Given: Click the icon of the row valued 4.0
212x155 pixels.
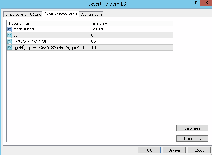Looking at the screenshot, I should click(10, 48).
